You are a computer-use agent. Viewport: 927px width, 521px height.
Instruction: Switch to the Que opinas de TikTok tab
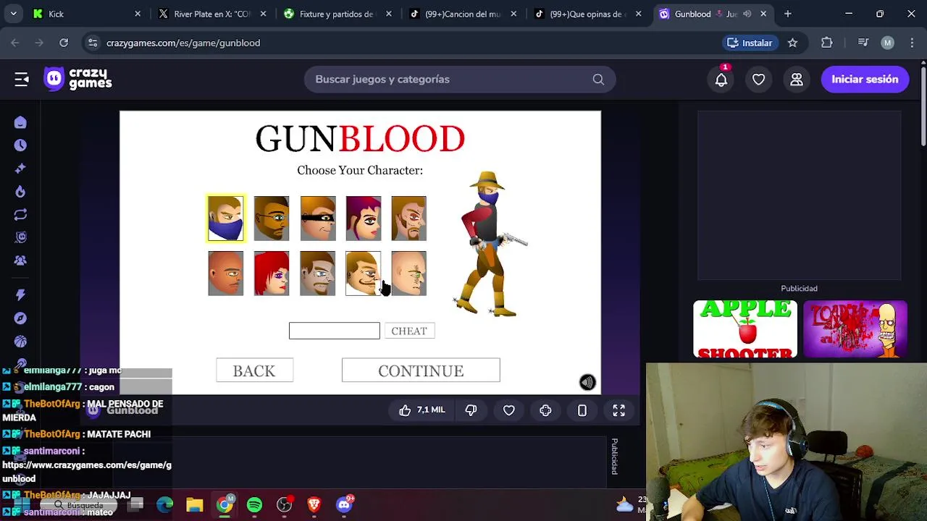point(587,14)
